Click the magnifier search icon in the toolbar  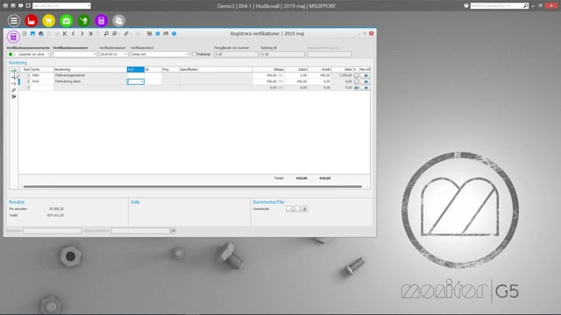click(x=106, y=33)
